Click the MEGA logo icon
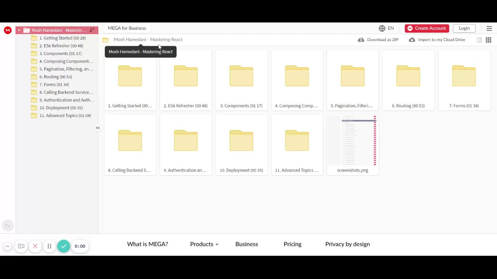Viewport: 497px width, 279px height. pyautogui.click(x=8, y=30)
